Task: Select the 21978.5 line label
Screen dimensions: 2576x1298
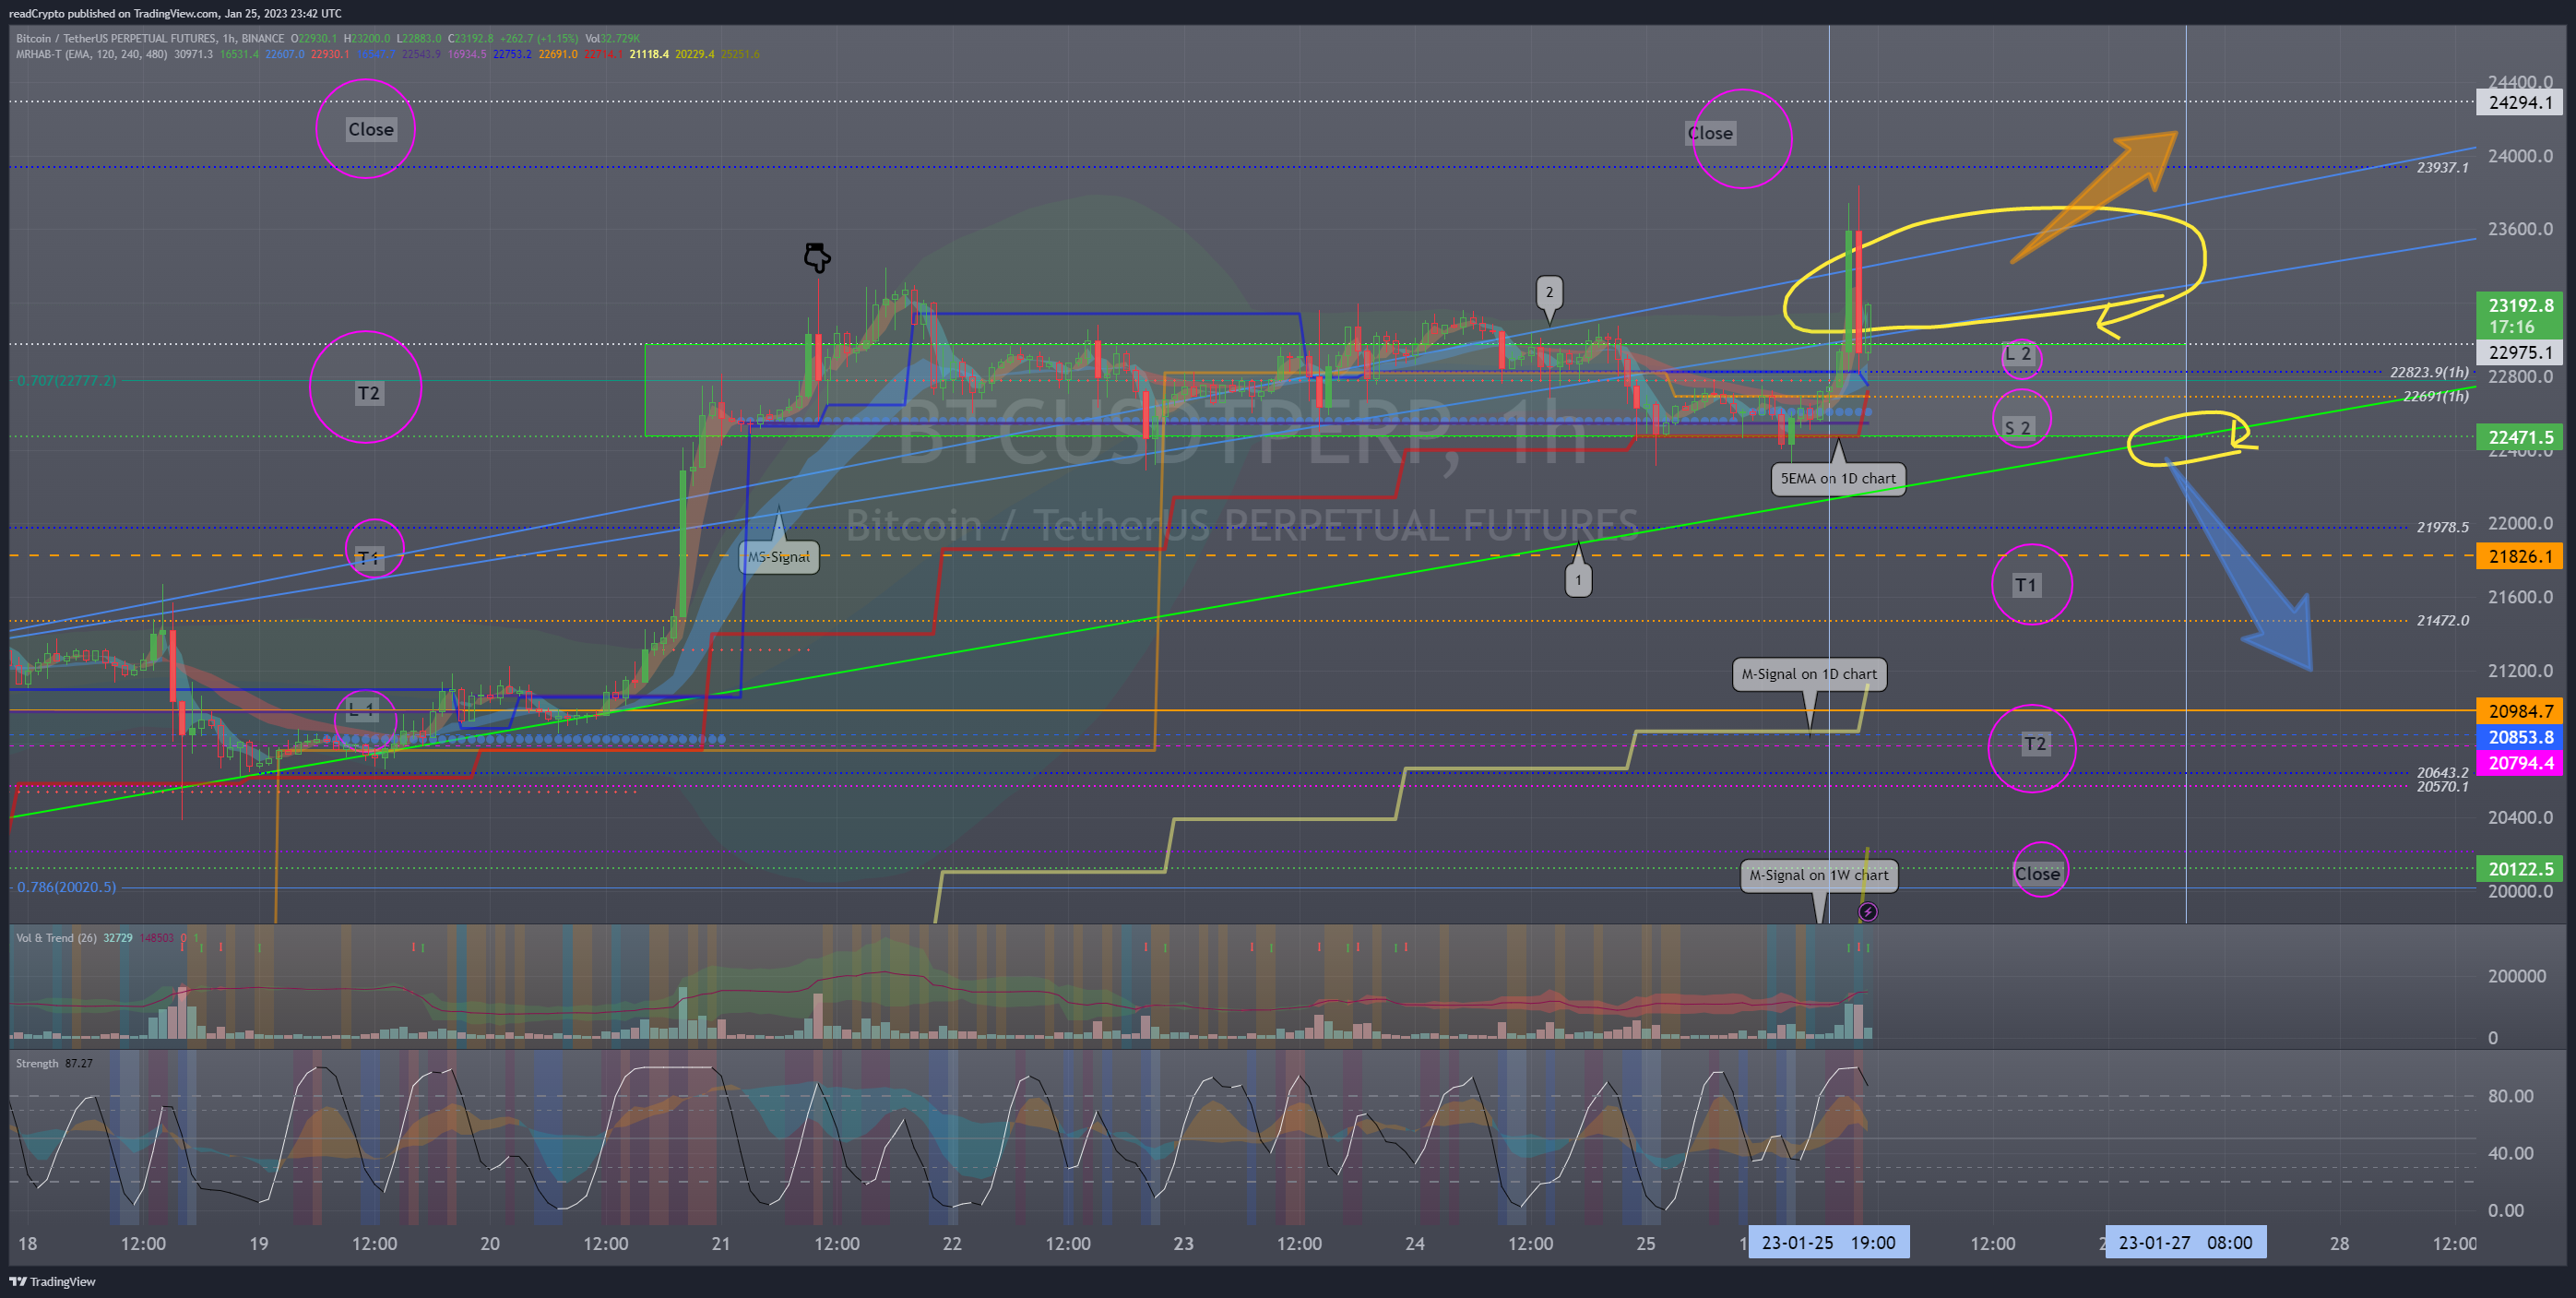Action: pyautogui.click(x=2442, y=527)
